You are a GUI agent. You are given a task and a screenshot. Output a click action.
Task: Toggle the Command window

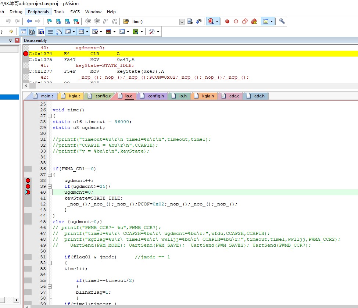coord(24,32)
